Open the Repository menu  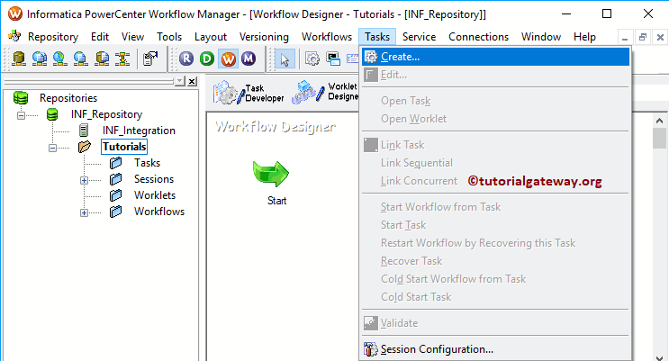click(x=53, y=37)
